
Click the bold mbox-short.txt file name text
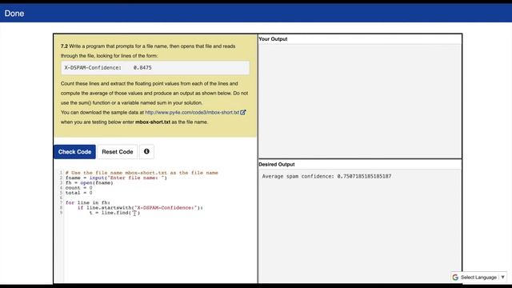[153, 122]
